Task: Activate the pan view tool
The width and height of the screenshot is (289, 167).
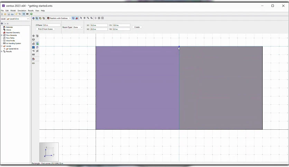Action: tap(84, 18)
